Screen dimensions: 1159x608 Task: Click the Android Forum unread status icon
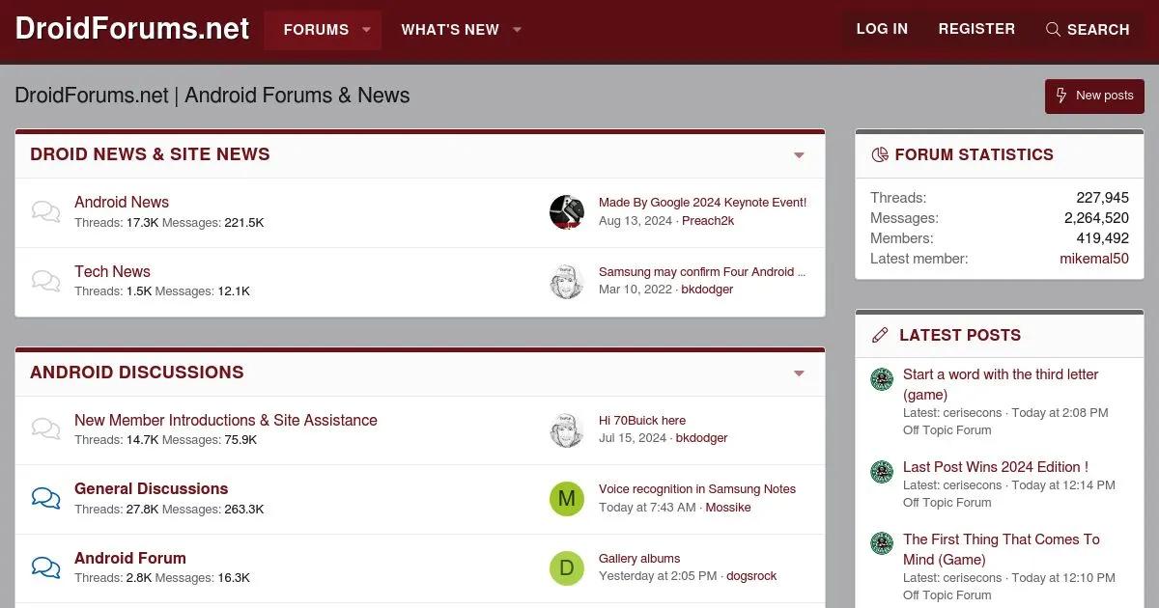tap(45, 567)
